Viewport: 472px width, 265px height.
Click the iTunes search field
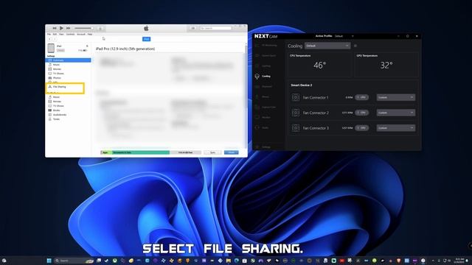pos(215,28)
